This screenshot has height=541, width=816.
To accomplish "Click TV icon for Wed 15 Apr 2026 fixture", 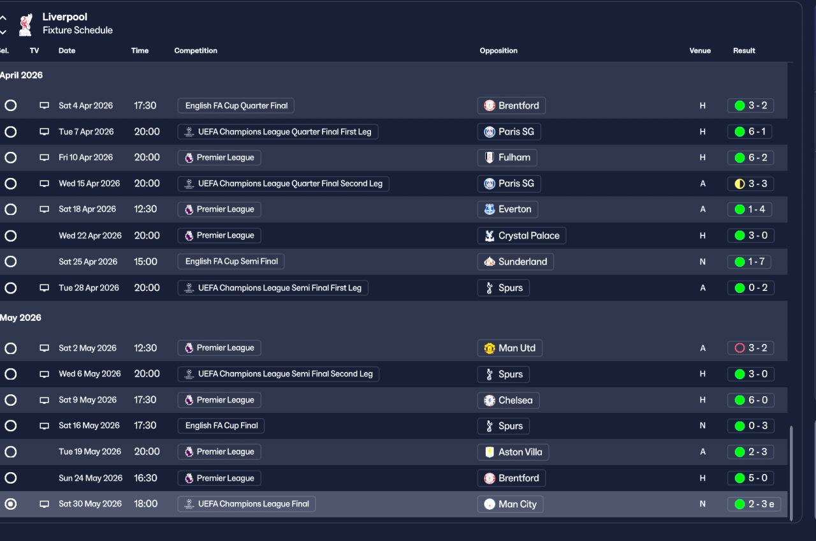I will [x=45, y=184].
